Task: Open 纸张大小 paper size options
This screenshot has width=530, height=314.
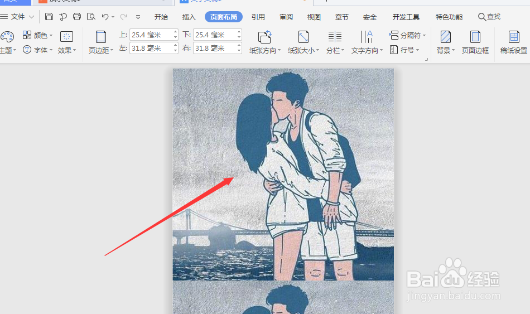Action: pyautogui.click(x=303, y=42)
